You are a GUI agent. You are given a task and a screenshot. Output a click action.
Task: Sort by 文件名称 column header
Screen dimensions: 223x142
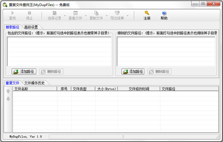[35, 89]
